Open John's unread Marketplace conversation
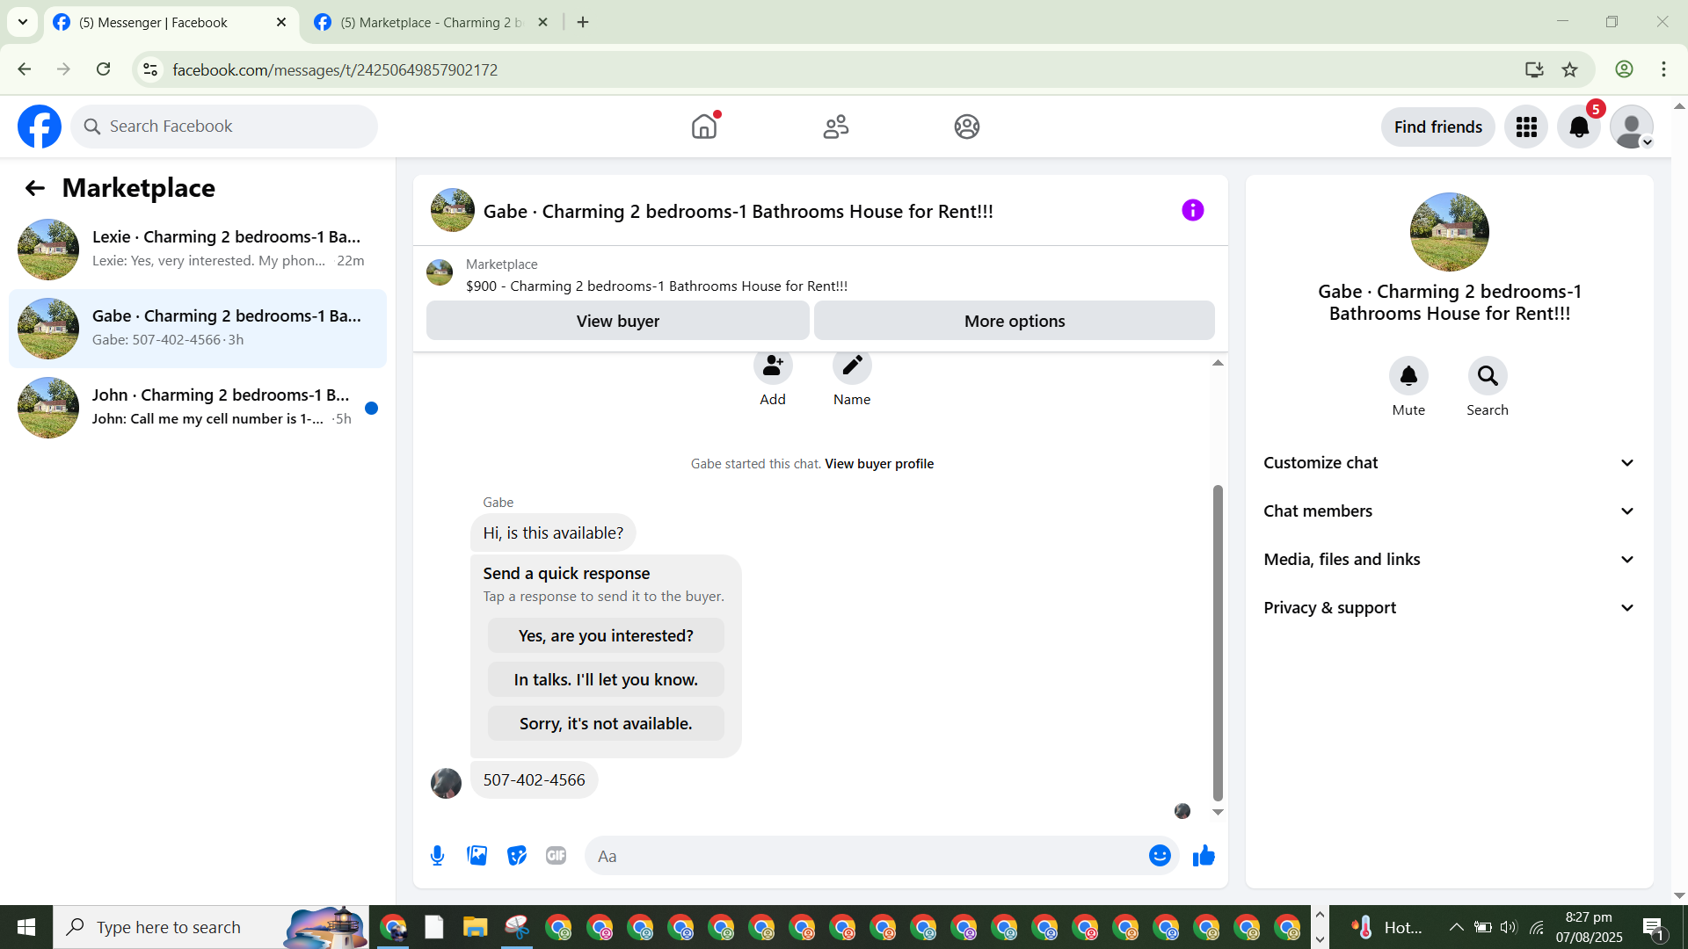1688x949 pixels. [198, 408]
